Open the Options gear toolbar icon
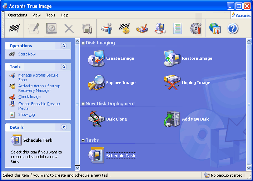 coord(195,29)
